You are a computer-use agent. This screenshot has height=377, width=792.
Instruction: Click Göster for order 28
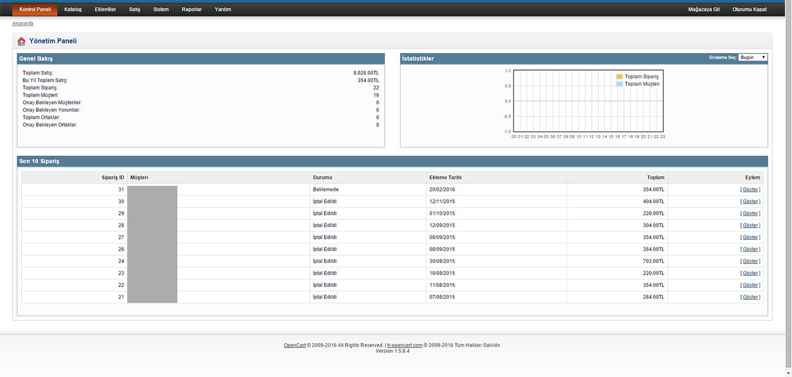pos(750,225)
